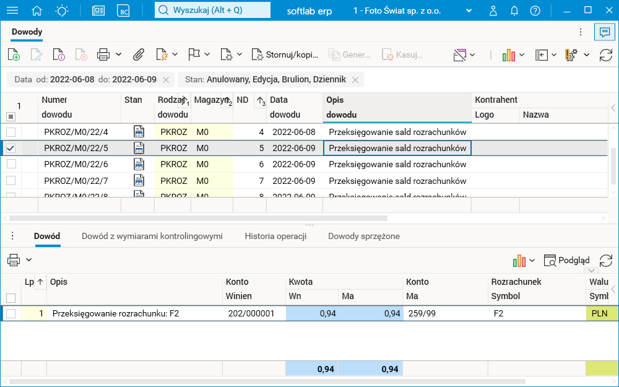This screenshot has width=619, height=387.
Task: Click the Wyszukaj search field
Action: (212, 11)
